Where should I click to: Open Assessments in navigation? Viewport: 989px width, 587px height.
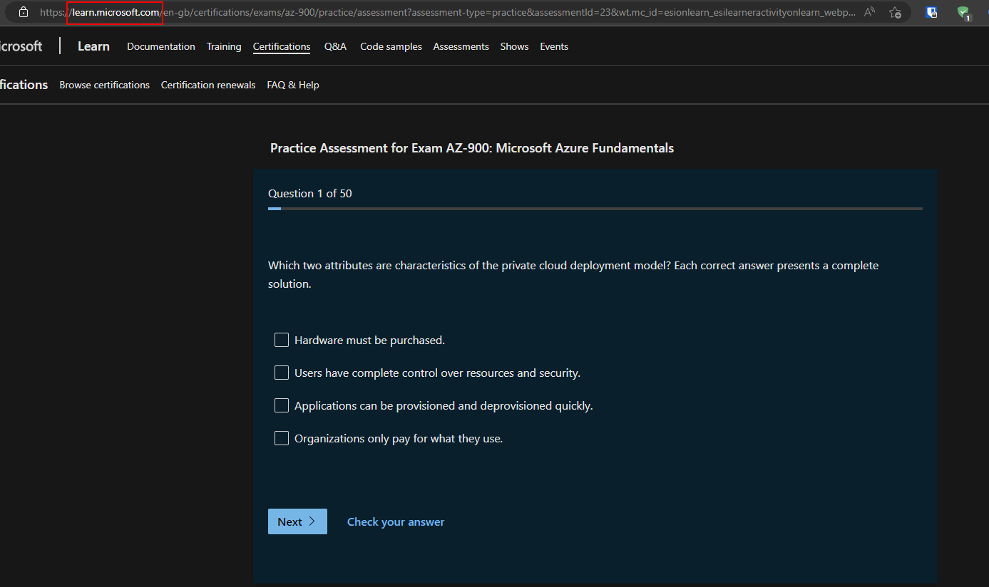[461, 46]
